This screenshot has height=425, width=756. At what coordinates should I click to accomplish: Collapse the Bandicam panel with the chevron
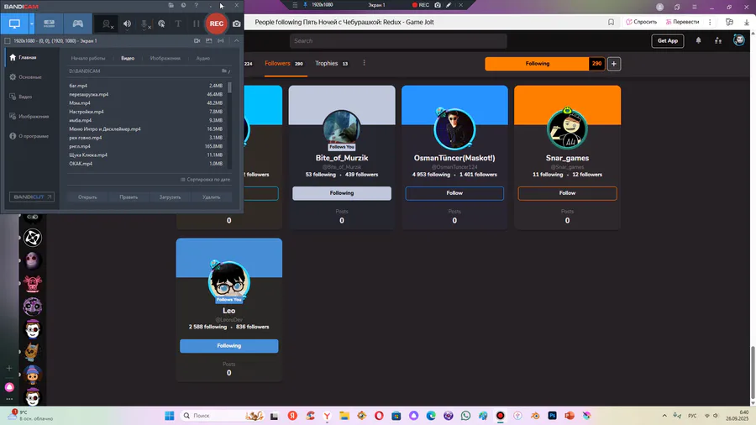pyautogui.click(x=236, y=41)
